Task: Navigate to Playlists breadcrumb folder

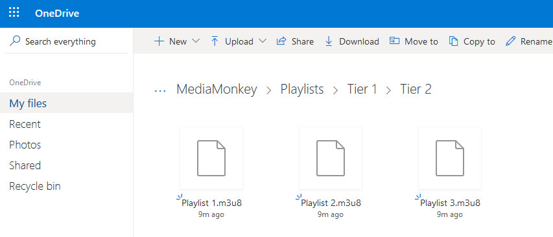Action: pos(302,89)
